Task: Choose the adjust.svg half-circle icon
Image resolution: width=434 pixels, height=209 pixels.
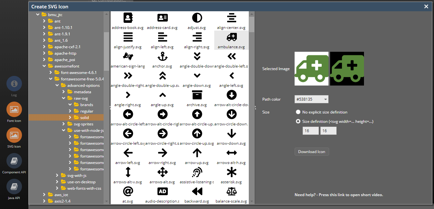Action: point(197,18)
